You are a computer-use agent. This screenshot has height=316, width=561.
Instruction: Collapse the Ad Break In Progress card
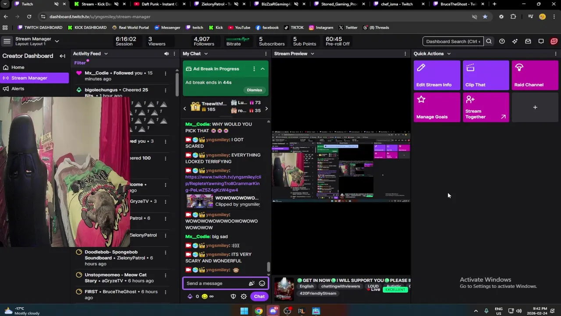(x=263, y=69)
